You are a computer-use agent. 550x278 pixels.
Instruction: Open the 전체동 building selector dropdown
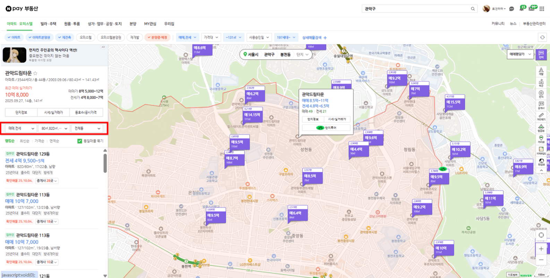point(87,128)
